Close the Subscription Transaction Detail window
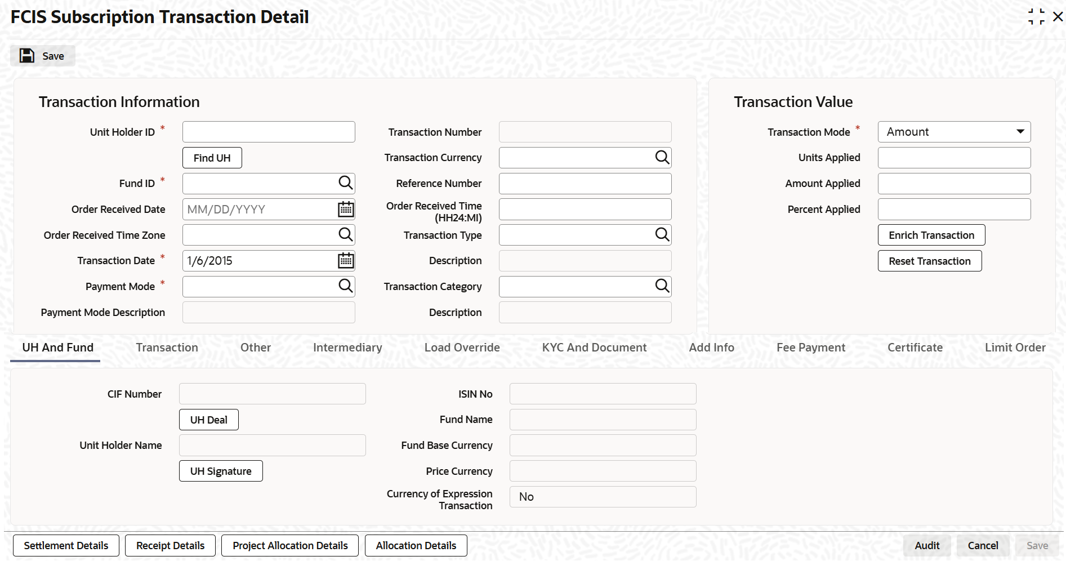 click(x=1058, y=17)
